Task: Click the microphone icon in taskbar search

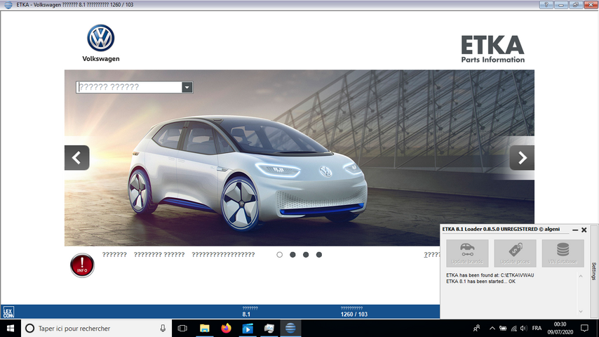Action: coord(163,328)
